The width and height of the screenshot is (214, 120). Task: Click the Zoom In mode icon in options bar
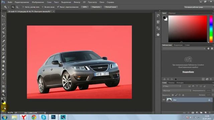pos(13,7)
